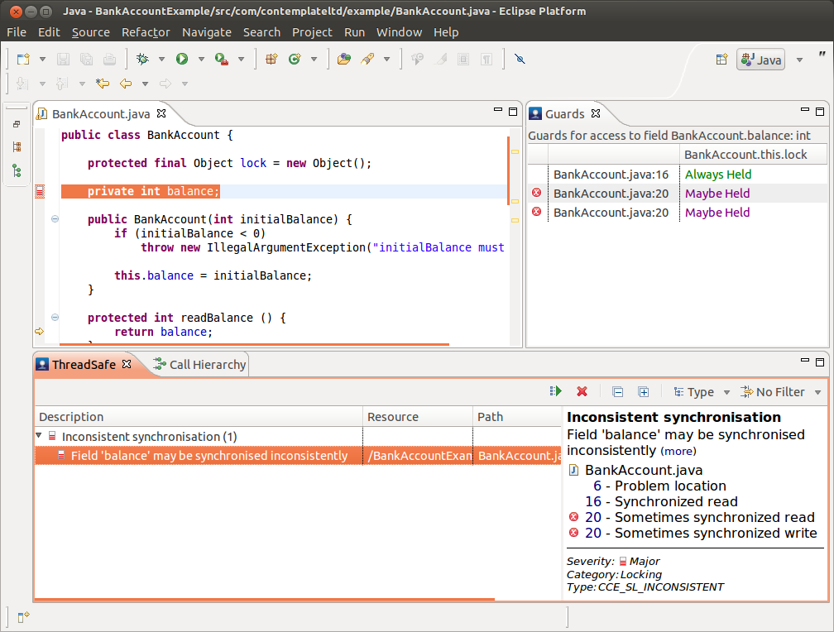834x632 pixels.
Task: Click the New wizard toolbar icon
Action: pos(23,59)
